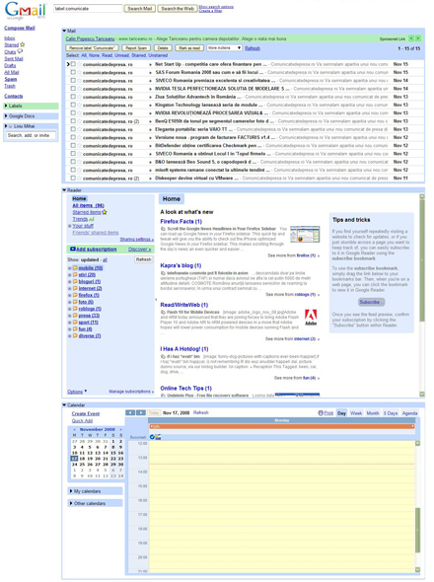Screen dimensions: 434x582
Task: Click the Calendar vertical scrollbar thumb
Action: click(x=417, y=530)
